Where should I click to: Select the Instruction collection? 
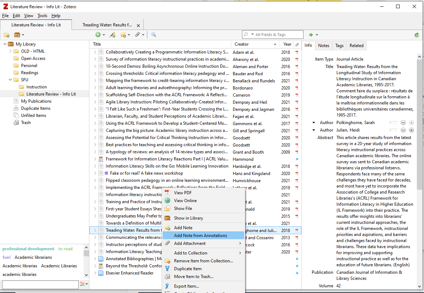[36, 87]
